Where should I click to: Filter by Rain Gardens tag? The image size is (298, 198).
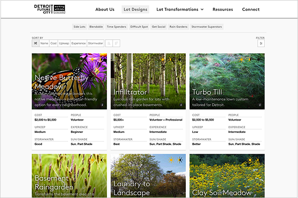(178, 27)
